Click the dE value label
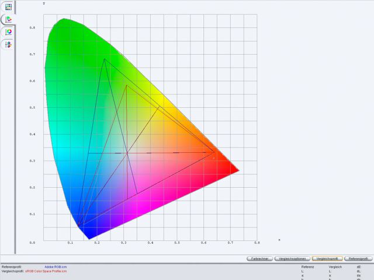Viewport: 374px width, 280px height. 358,267
